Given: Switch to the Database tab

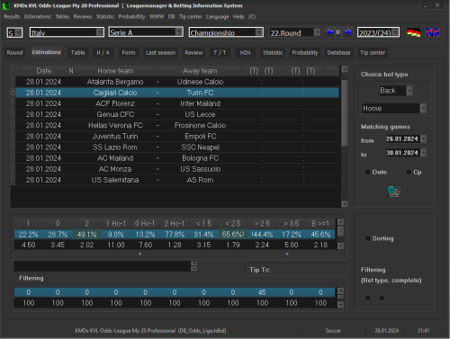Looking at the screenshot, I should pos(338,53).
